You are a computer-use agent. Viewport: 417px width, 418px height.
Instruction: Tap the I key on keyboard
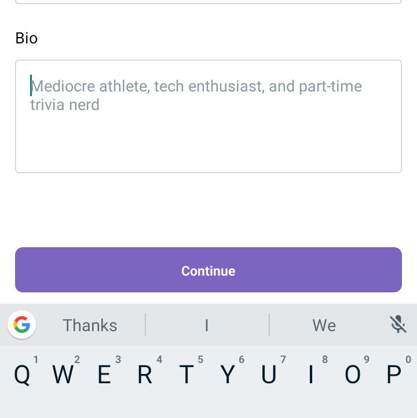(x=310, y=374)
